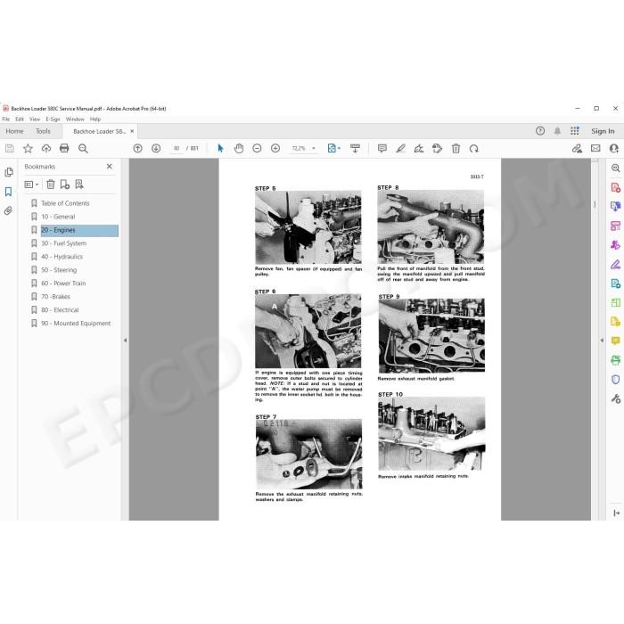Print the document with the printer icon

[64, 149]
